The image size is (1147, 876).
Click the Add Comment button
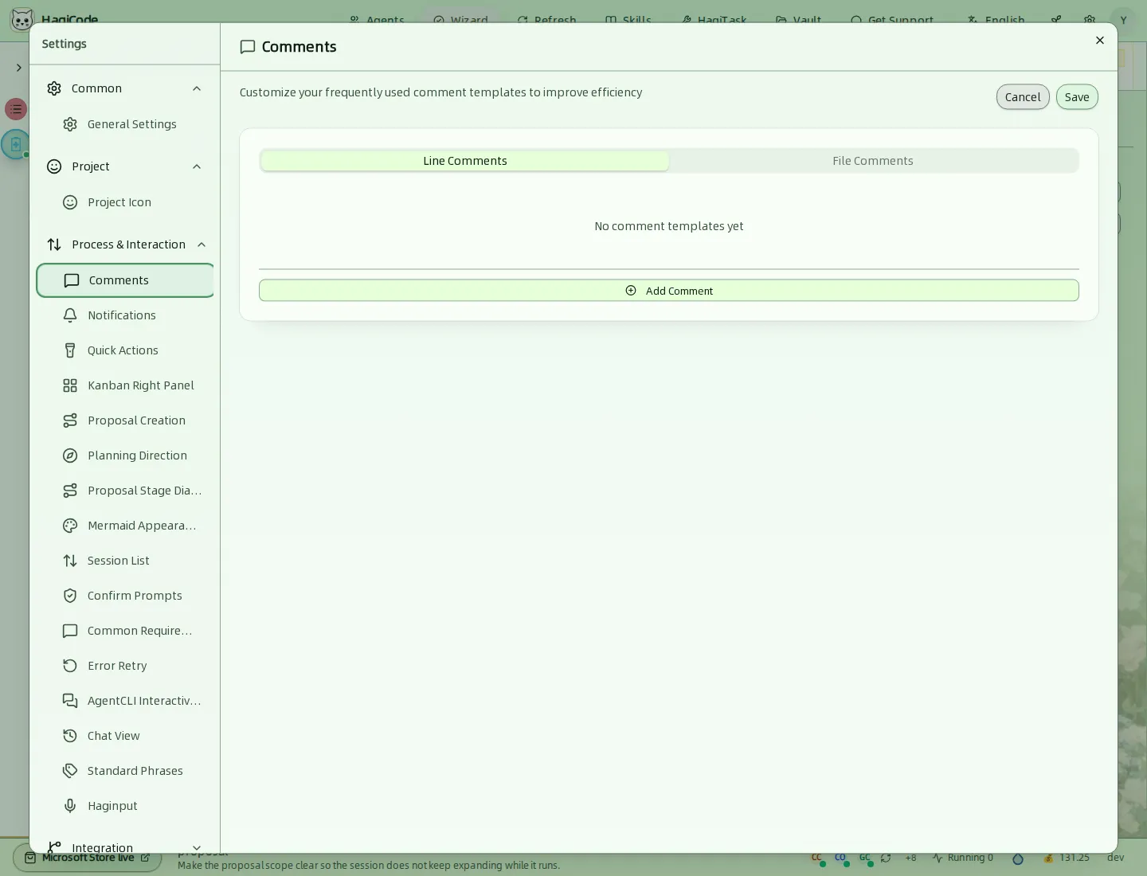[x=669, y=291]
